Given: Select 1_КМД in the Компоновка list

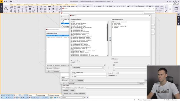Looking at the screenshot, I should [65, 23].
